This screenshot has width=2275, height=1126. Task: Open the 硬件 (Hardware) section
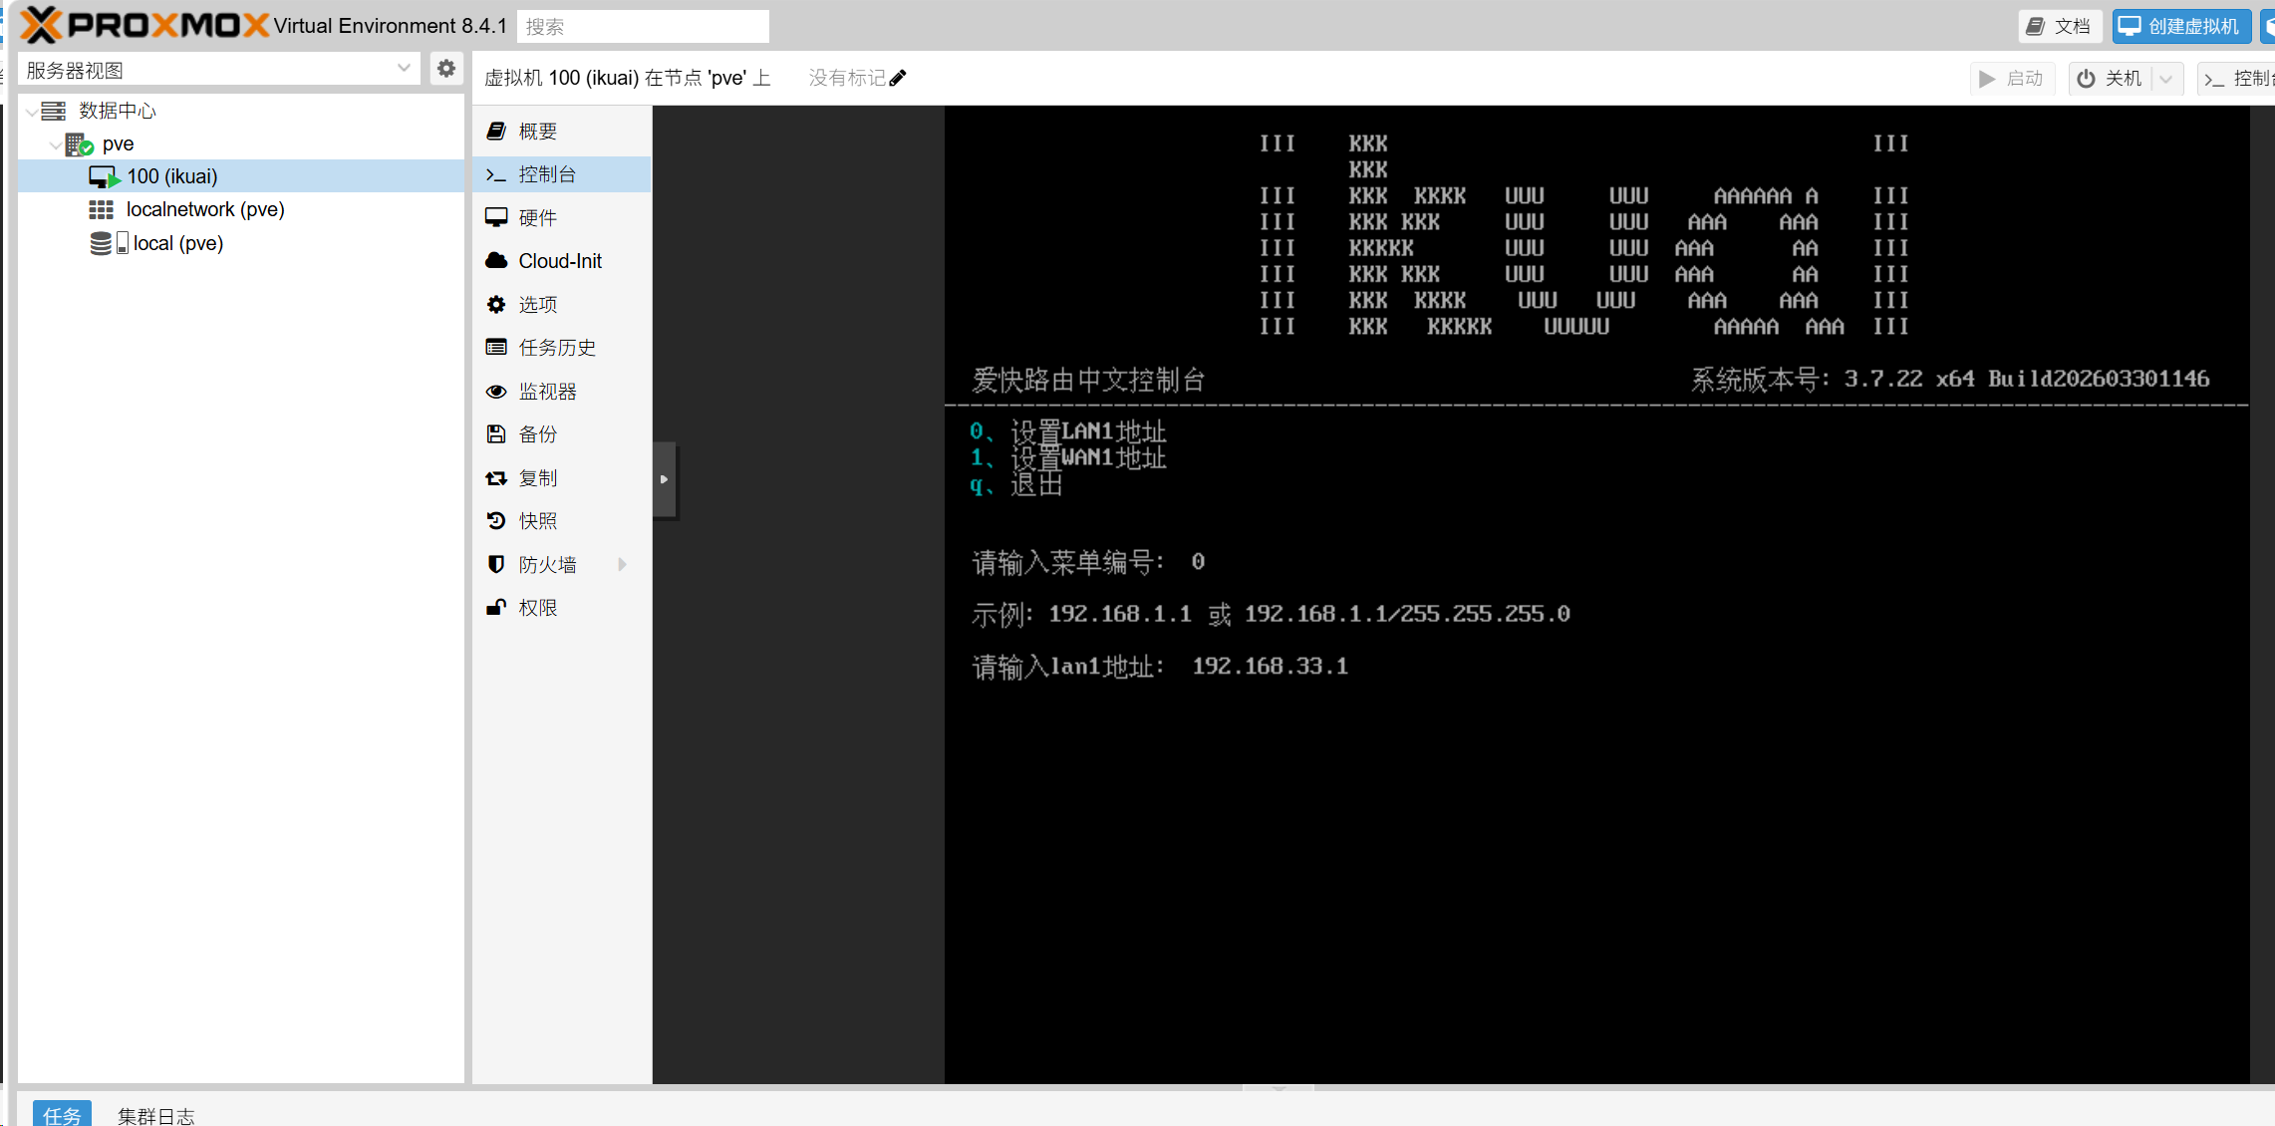tap(538, 217)
